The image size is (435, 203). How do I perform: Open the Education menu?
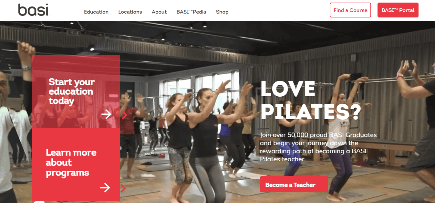click(x=96, y=12)
